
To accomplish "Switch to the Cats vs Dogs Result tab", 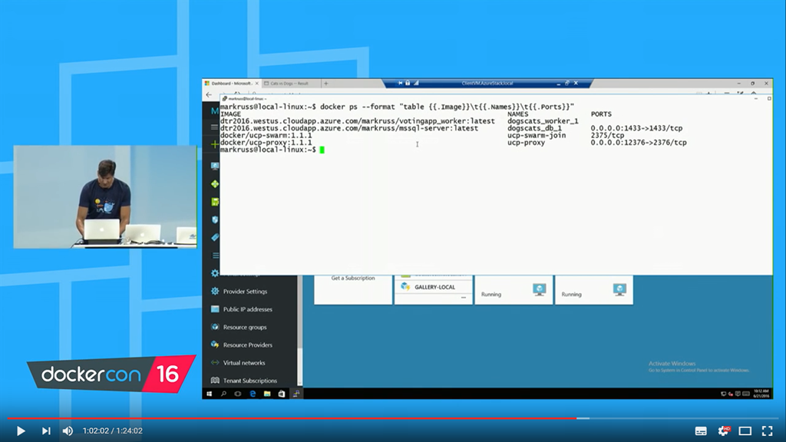I will pyautogui.click(x=289, y=83).
